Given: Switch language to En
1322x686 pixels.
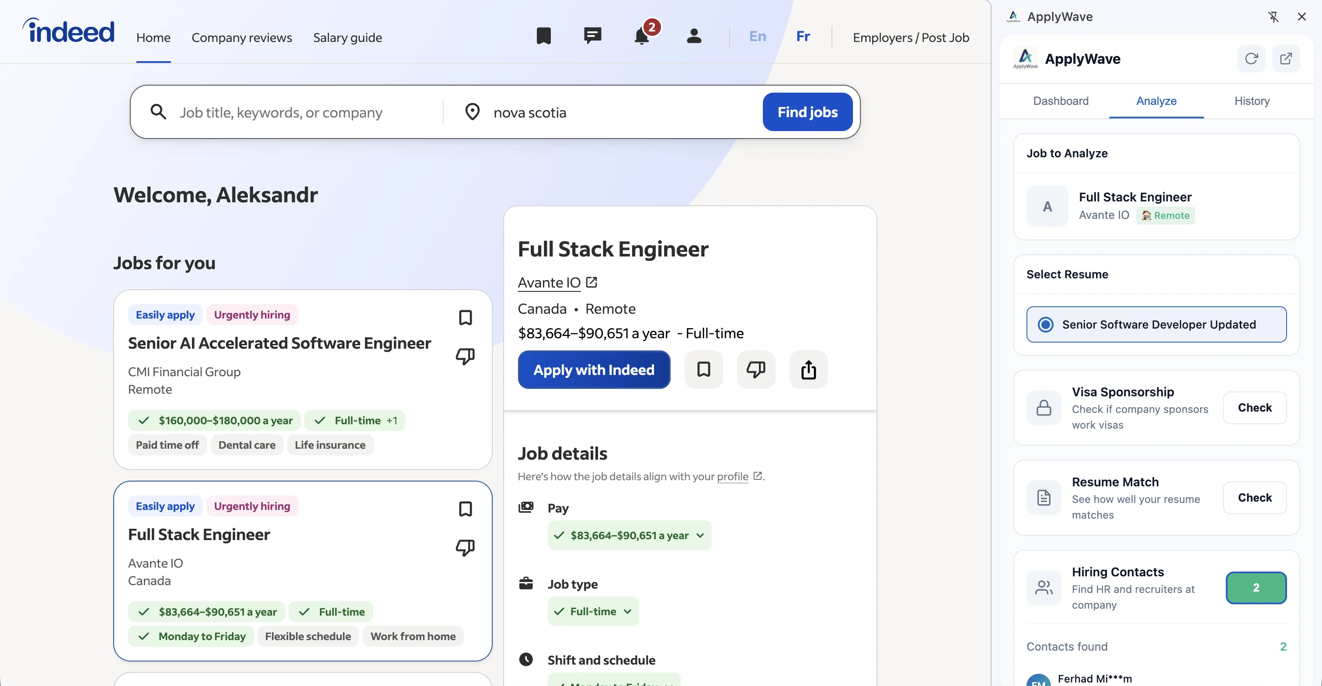Looking at the screenshot, I should tap(758, 36).
